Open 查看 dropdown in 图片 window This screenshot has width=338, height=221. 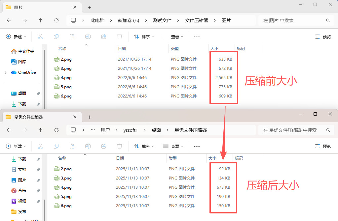coord(173,37)
